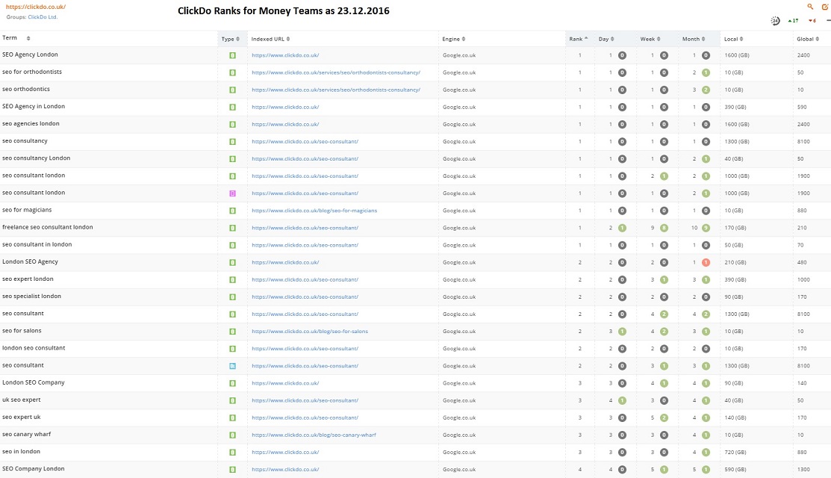
Task: Click Global value '480' in London SEO Agency row
Action: click(801, 262)
